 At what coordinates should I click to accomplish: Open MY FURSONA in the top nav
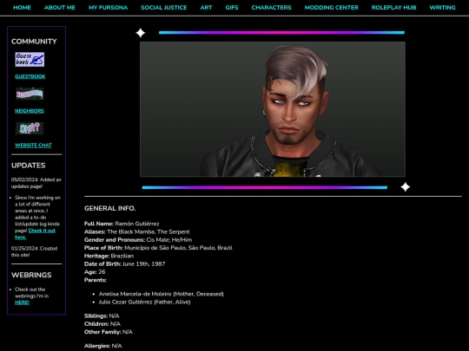click(x=108, y=8)
